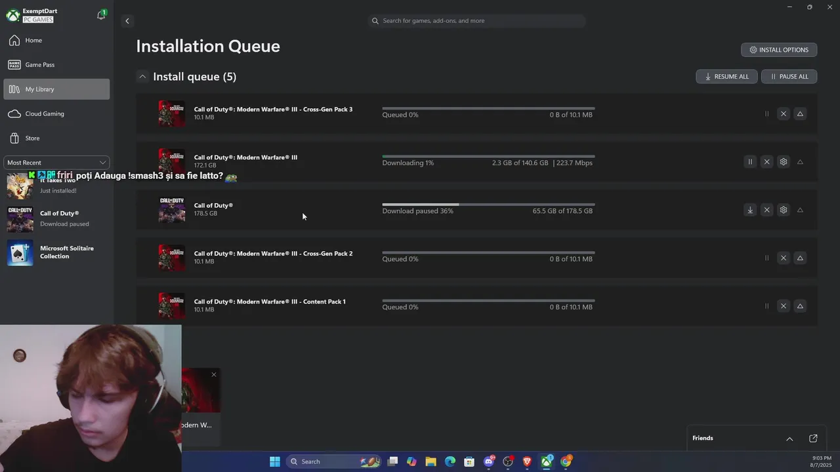Cancel Content Pack 1 install
This screenshot has height=472, width=840.
(783, 306)
